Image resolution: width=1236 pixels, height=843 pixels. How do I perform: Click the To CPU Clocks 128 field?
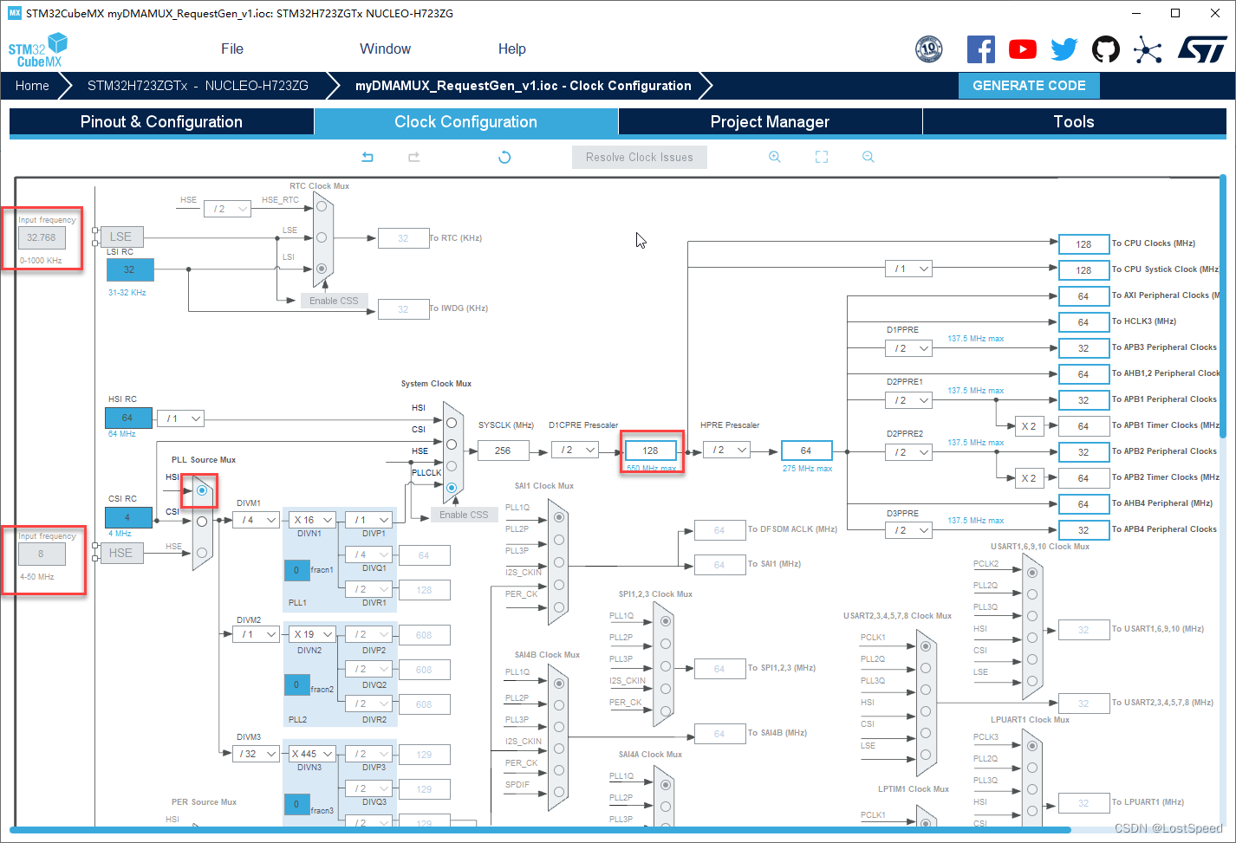tap(1083, 244)
